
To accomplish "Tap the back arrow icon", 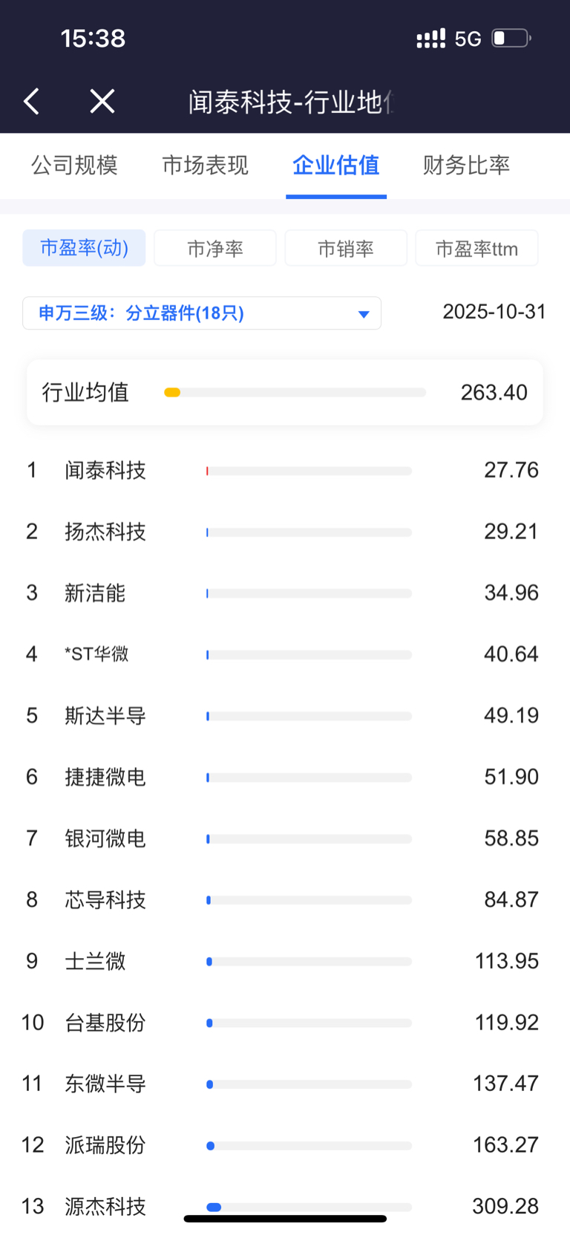I will pos(31,102).
